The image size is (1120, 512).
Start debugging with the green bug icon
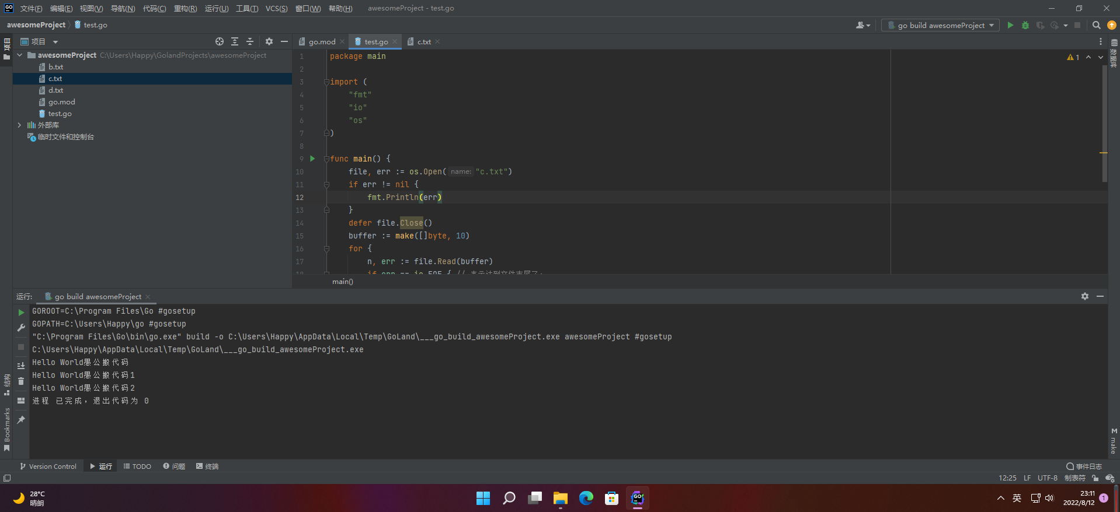1025,25
